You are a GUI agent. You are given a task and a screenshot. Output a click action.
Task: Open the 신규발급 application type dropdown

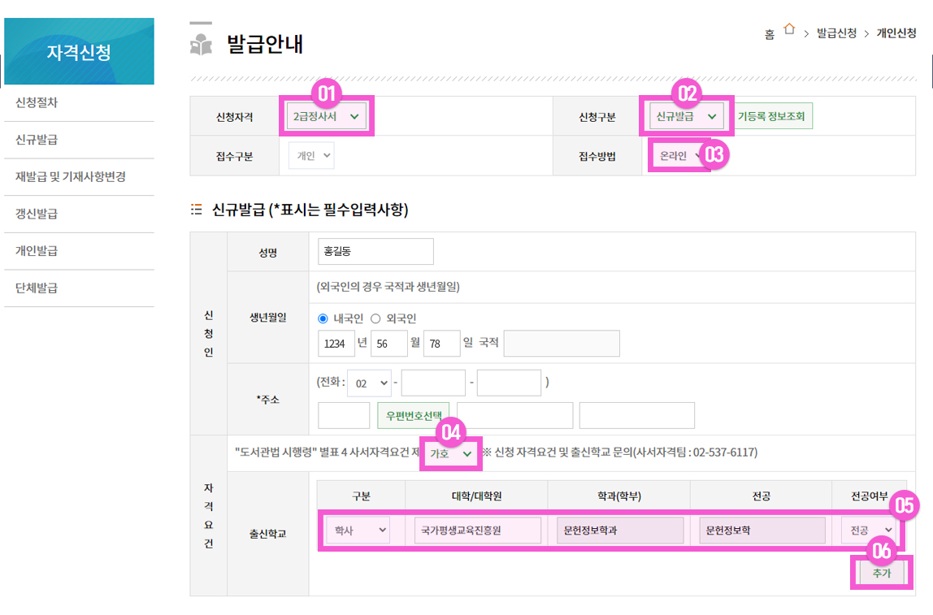(687, 117)
